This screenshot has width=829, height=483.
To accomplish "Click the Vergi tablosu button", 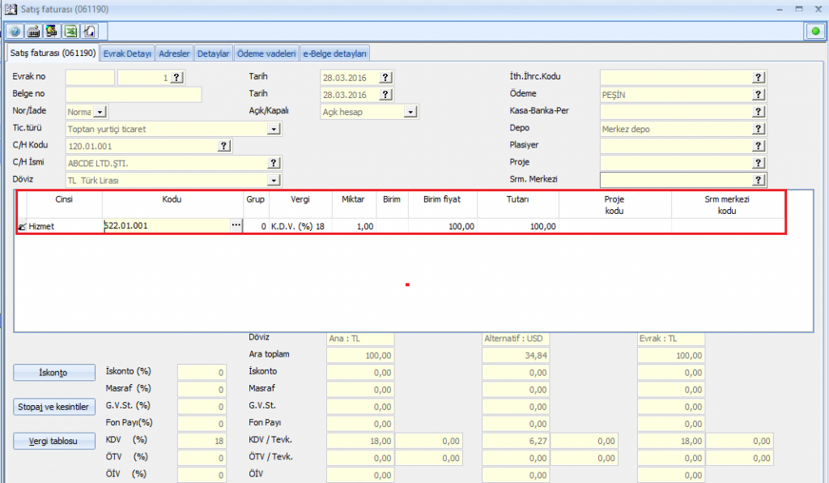I will tap(53, 441).
